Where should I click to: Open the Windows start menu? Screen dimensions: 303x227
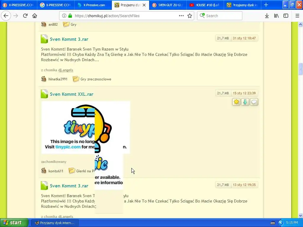14,223
